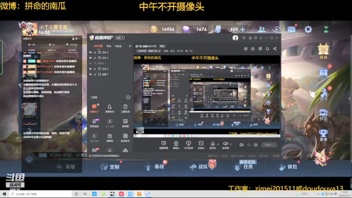
Task: Add the 手机投屏 phone mirroring source
Action: point(189,145)
